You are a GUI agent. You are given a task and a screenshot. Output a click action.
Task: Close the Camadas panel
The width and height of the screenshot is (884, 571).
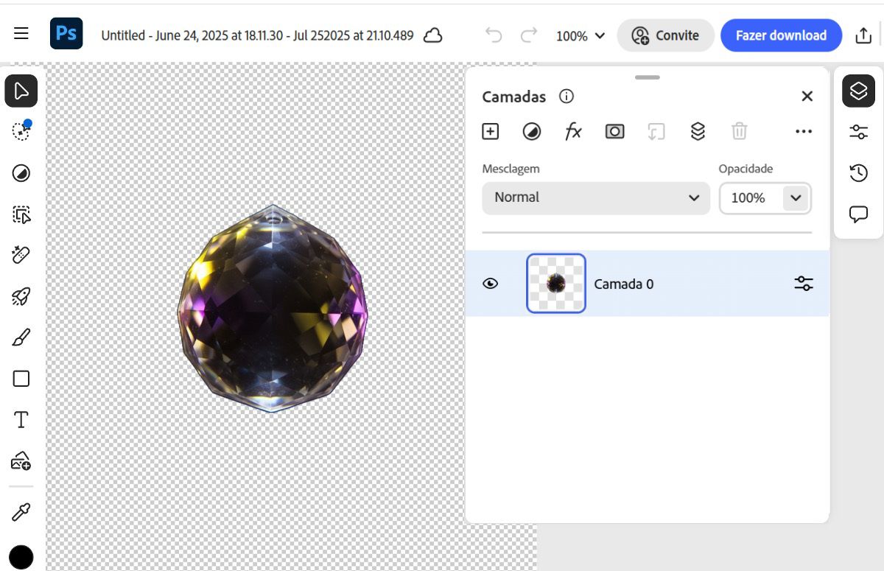pyautogui.click(x=807, y=97)
